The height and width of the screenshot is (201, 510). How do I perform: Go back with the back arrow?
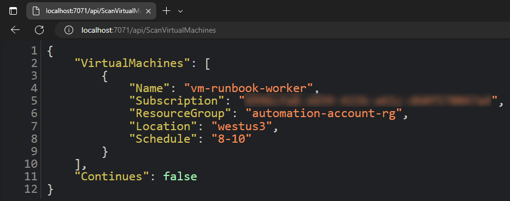click(15, 30)
